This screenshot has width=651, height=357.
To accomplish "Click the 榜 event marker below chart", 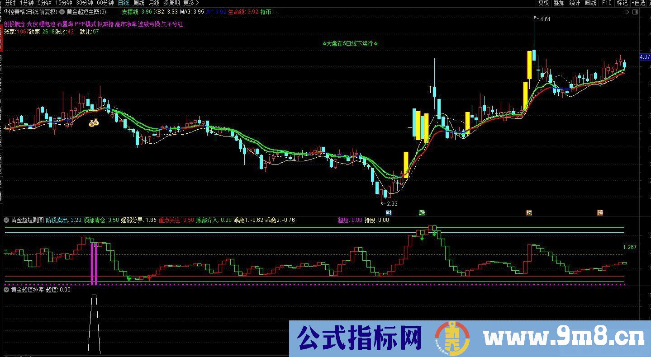I will pyautogui.click(x=529, y=213).
